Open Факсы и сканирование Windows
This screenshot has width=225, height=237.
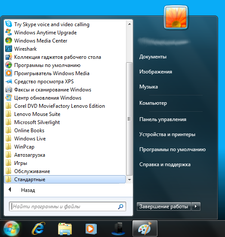[65, 90]
